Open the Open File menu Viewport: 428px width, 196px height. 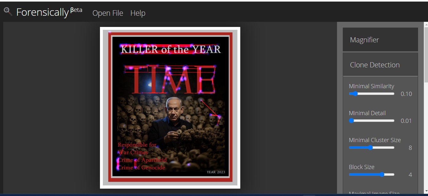[108, 13]
